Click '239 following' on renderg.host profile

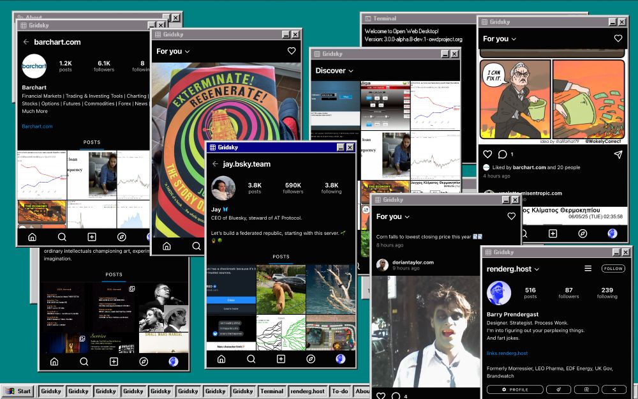point(607,293)
